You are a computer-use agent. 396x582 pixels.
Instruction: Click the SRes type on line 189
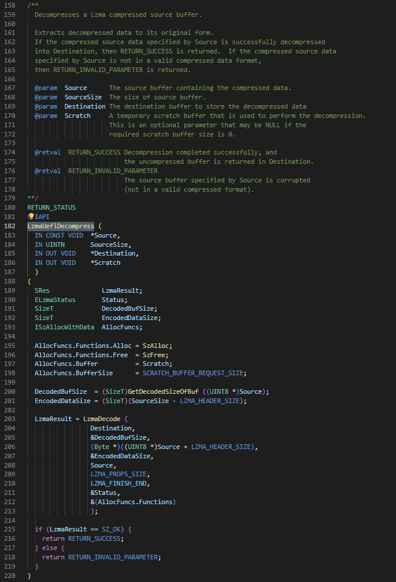point(42,290)
